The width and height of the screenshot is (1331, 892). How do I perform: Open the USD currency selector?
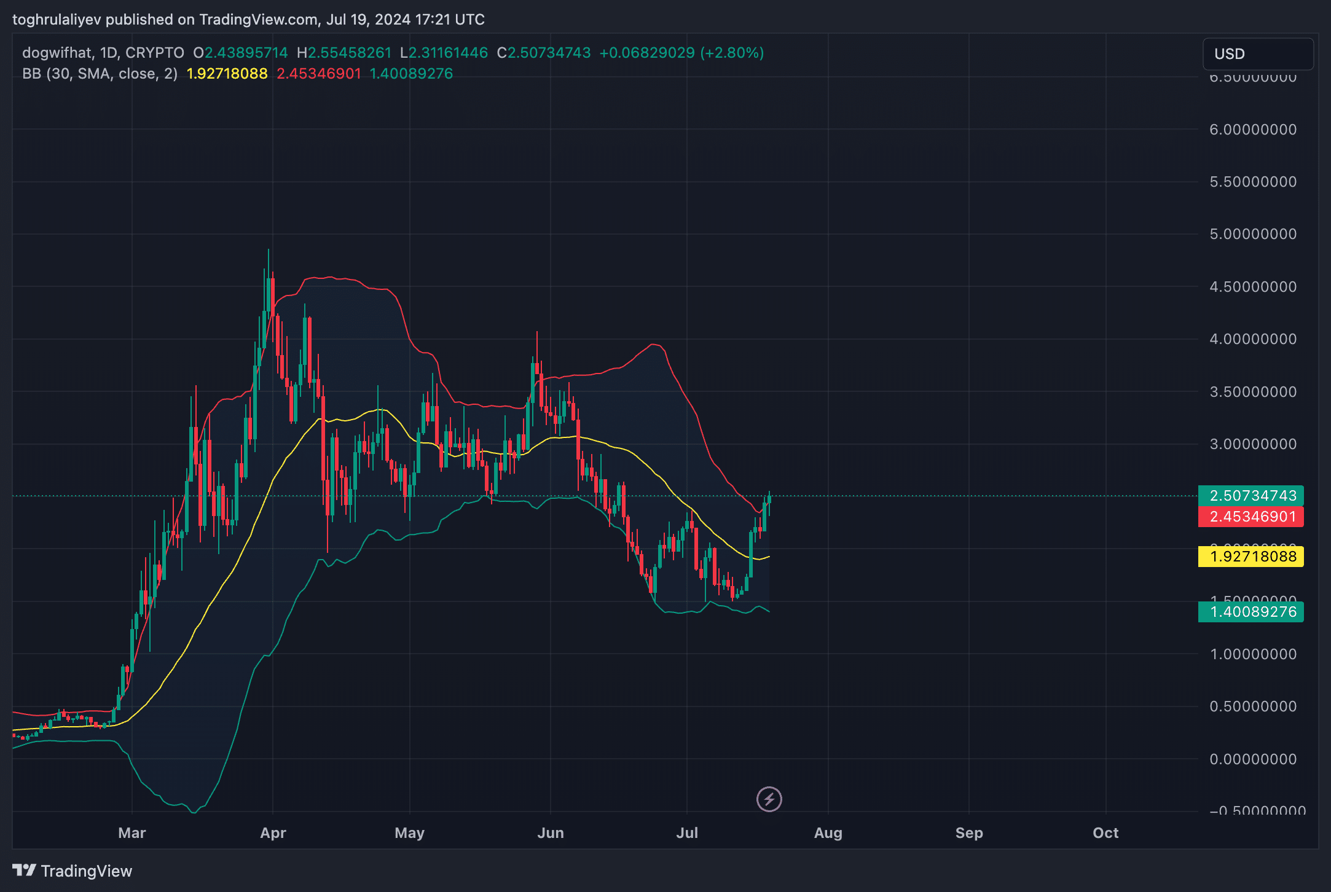1258,54
